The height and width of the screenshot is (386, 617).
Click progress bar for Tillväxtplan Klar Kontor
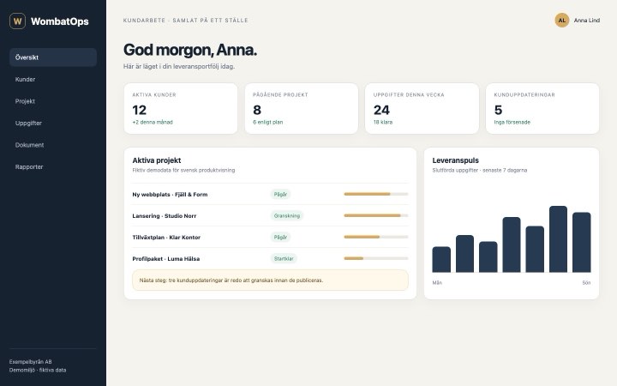click(376, 237)
